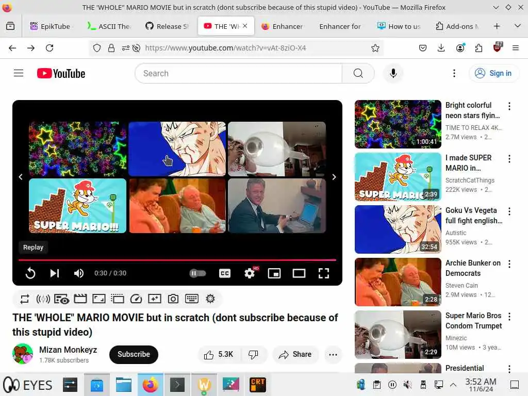Mute the video player volume
The width and height of the screenshot is (528, 396).
pyautogui.click(x=79, y=273)
